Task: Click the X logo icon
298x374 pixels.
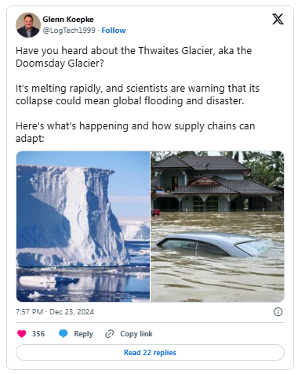Action: click(x=278, y=19)
